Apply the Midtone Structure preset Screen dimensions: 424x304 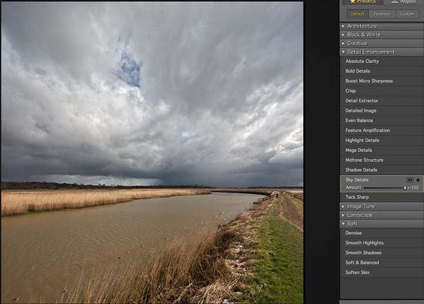382,160
